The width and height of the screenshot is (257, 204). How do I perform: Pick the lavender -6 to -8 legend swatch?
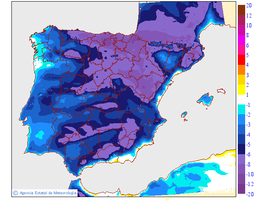tap(241, 159)
